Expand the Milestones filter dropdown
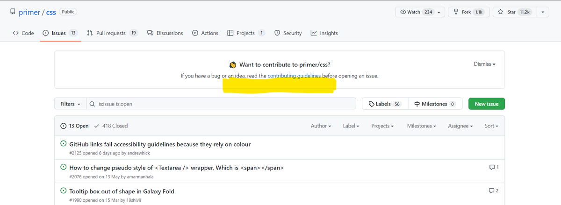 pos(421,126)
